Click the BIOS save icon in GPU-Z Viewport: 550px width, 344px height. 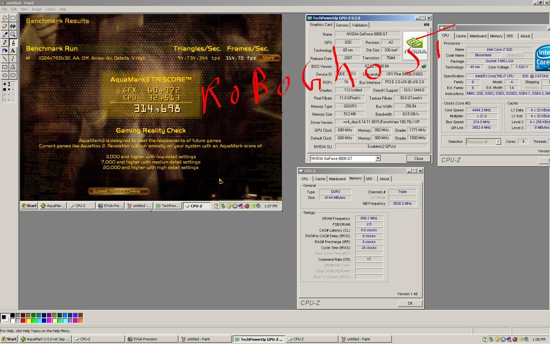coord(424,66)
